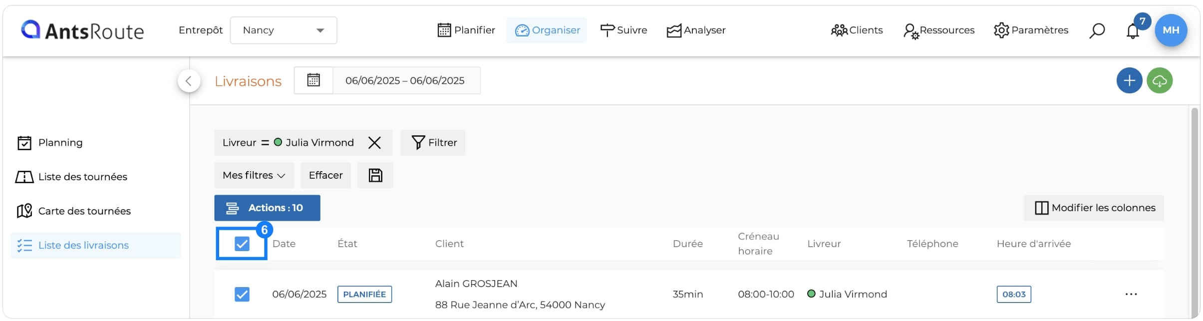Open the Actions : 10 menu

click(x=267, y=208)
